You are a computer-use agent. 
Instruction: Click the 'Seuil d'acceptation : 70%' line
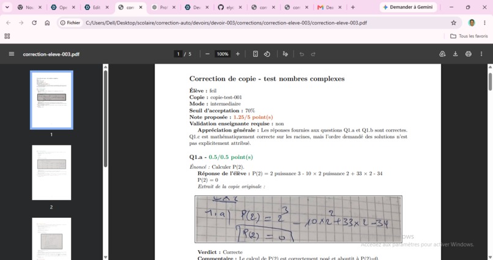coord(222,110)
